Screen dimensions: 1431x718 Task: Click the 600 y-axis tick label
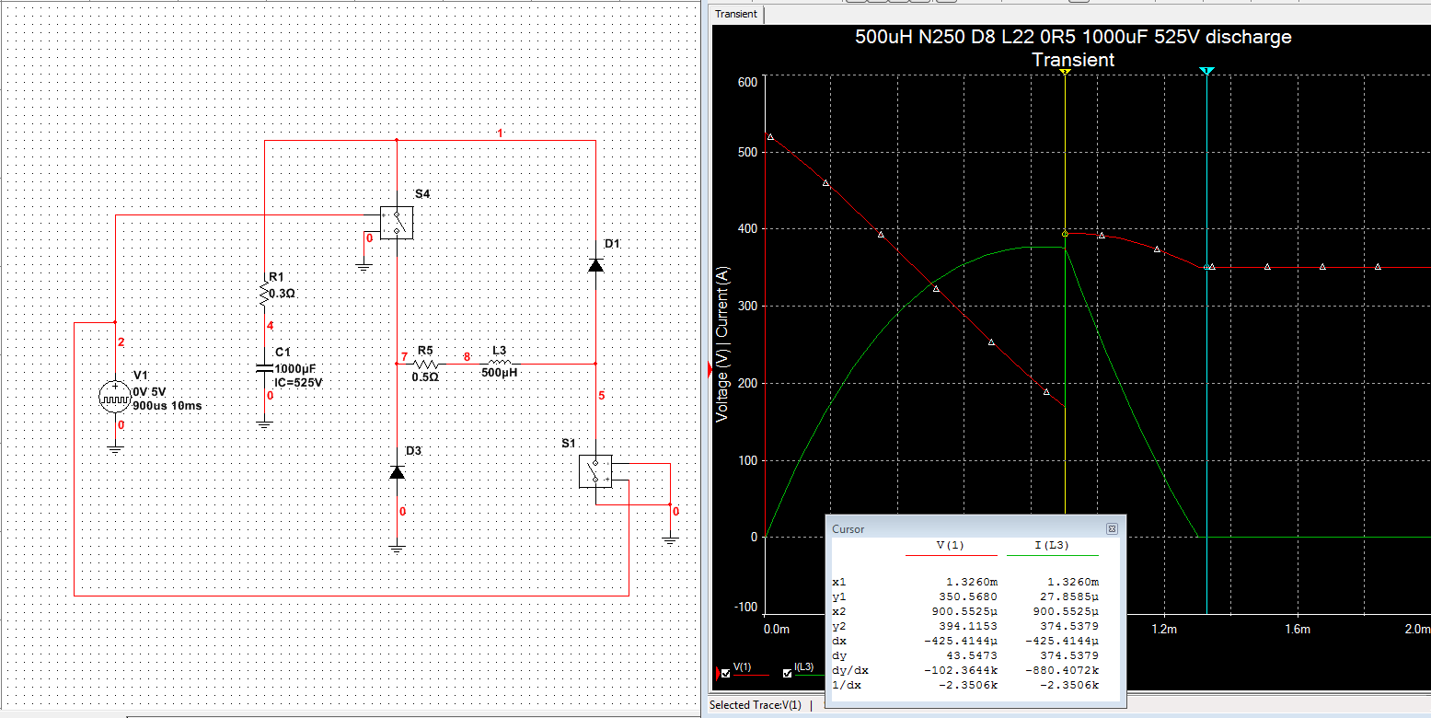click(747, 81)
